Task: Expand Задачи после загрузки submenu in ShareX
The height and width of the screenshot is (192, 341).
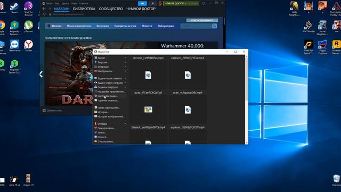Action: [110, 83]
